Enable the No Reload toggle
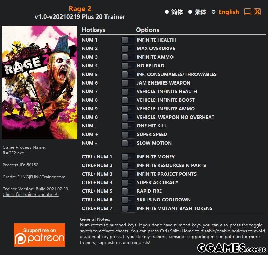Viewport: 268px width, 255px height. tap(128, 66)
